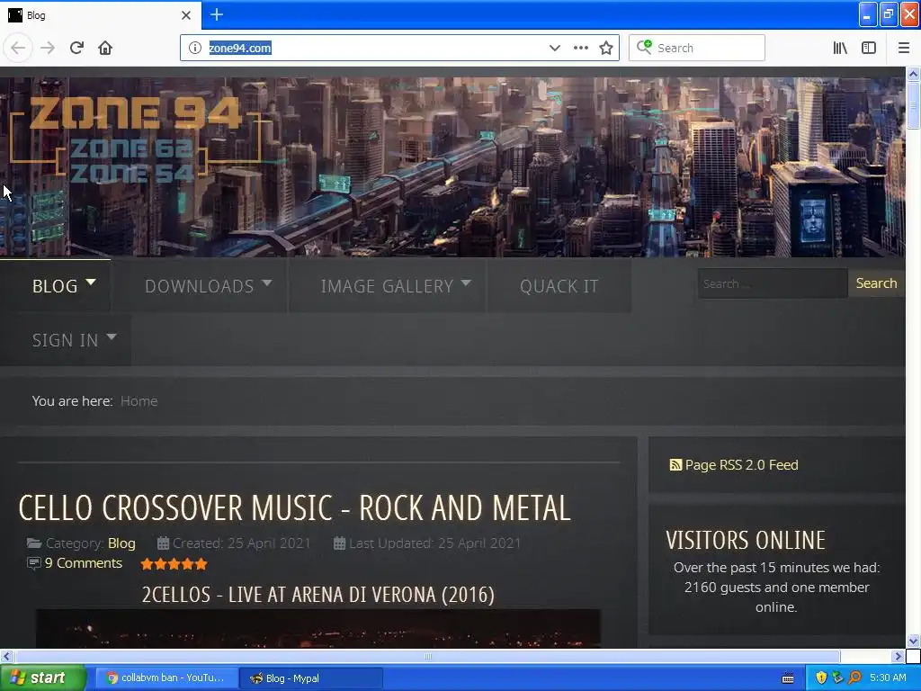Open the browser hamburger menu
This screenshot has height=691, width=921.
(x=903, y=48)
